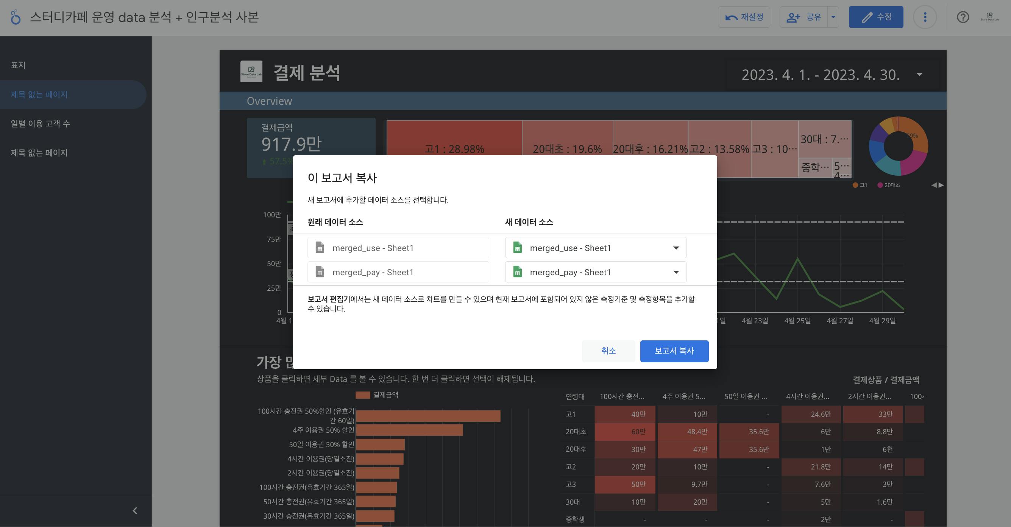
Task: Click the 고1 orange legend swatch
Action: click(855, 185)
